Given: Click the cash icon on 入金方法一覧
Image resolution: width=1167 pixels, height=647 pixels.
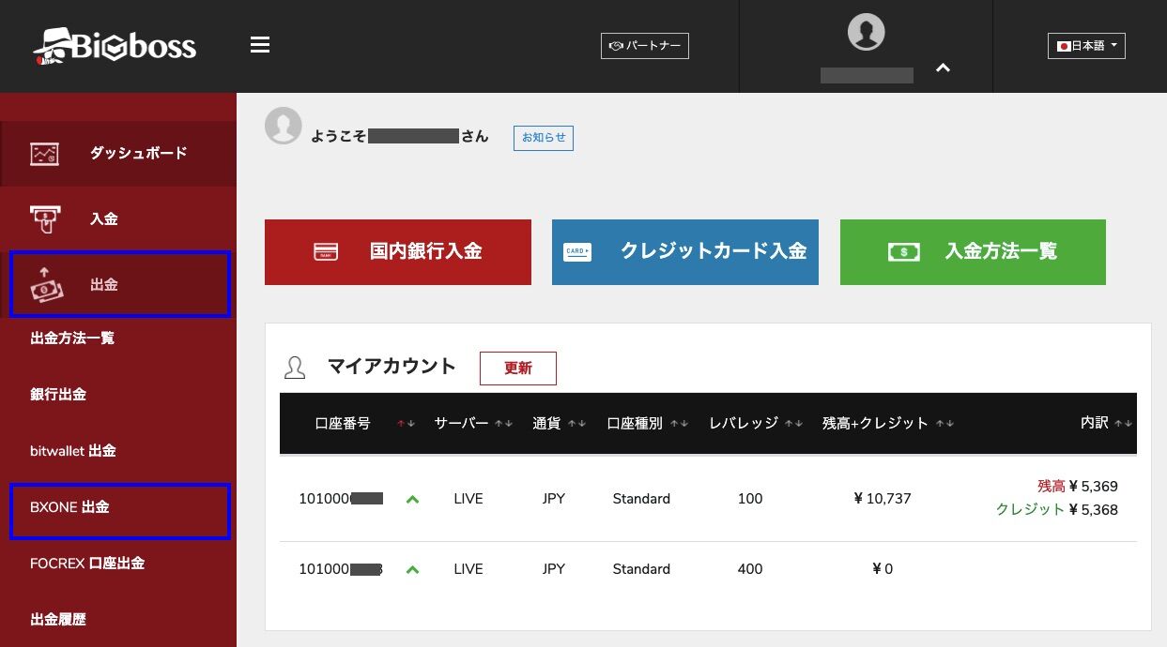Looking at the screenshot, I should (x=903, y=252).
